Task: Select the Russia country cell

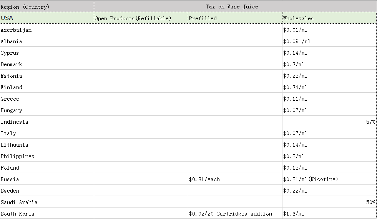Action: 47,179
